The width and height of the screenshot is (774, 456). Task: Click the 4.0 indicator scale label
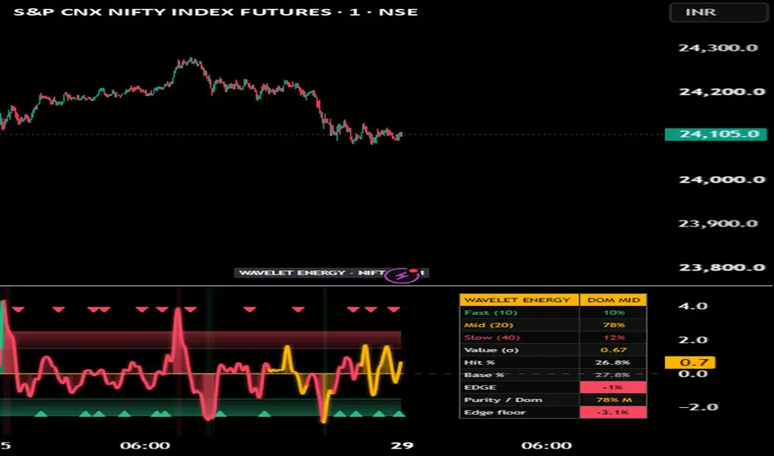693,306
